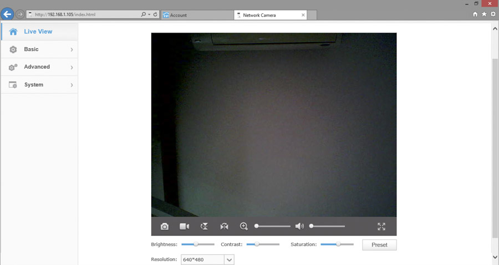Go back with the browser back arrow
The height and width of the screenshot is (265, 499).
[7, 14]
